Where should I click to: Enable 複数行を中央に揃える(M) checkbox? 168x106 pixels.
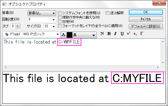click(60, 17)
